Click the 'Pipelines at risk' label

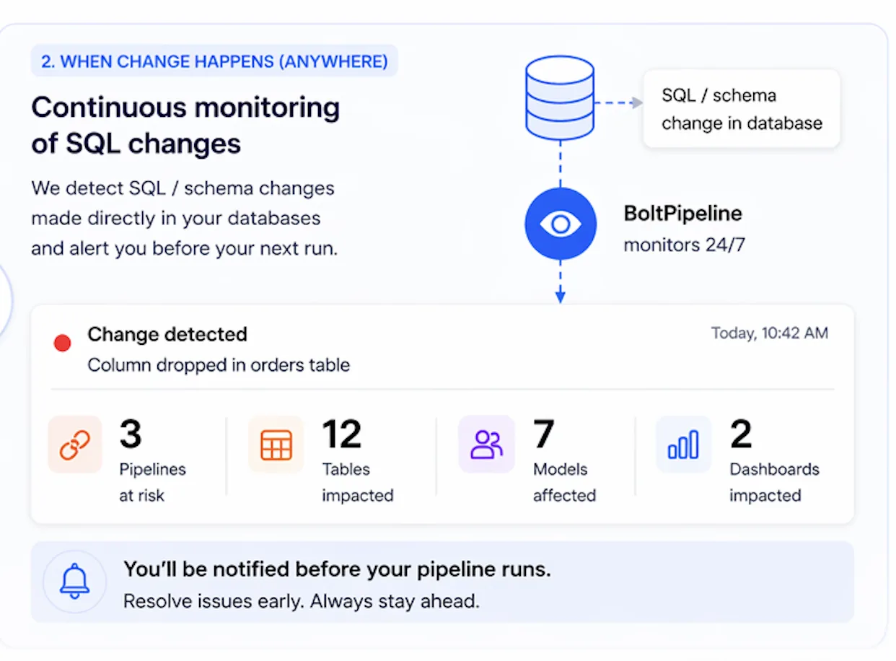point(152,482)
